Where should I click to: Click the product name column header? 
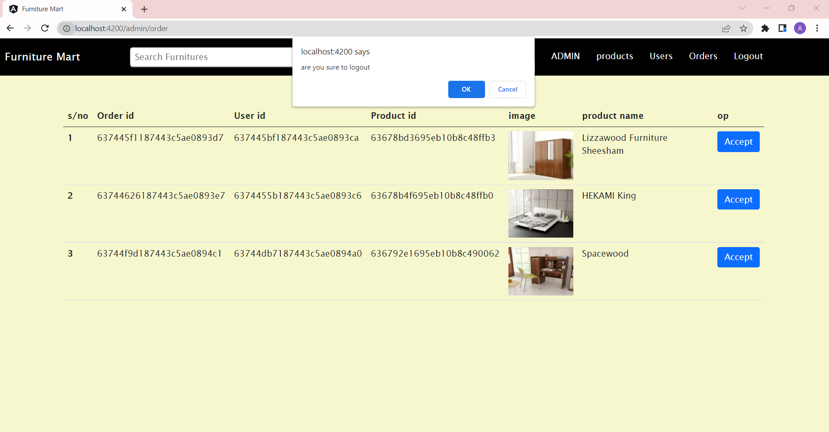click(613, 116)
